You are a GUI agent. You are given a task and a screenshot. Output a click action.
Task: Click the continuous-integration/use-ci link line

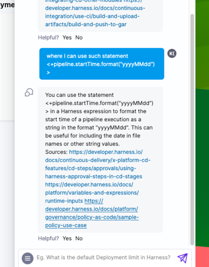pyautogui.click(x=92, y=16)
